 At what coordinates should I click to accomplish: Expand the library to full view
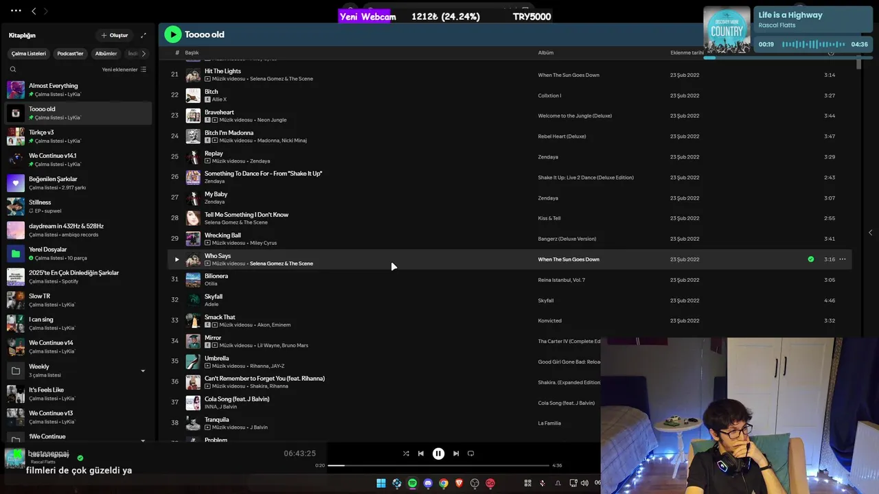[x=143, y=35]
